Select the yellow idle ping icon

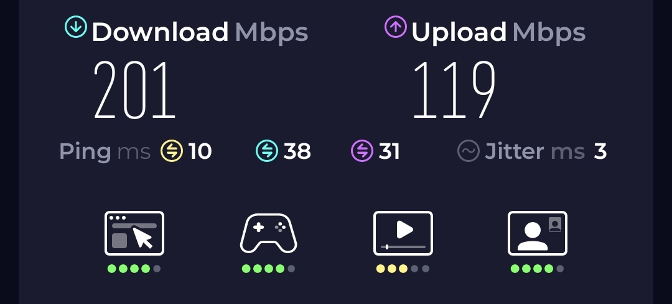pos(172,151)
